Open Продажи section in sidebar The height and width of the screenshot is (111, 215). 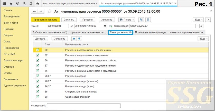coord(8,29)
